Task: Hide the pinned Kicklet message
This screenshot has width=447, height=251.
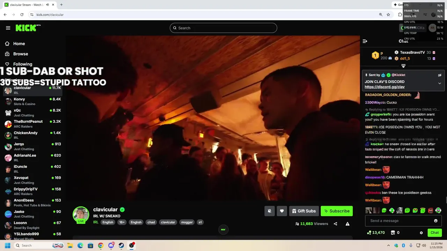Action: pyautogui.click(x=440, y=75)
